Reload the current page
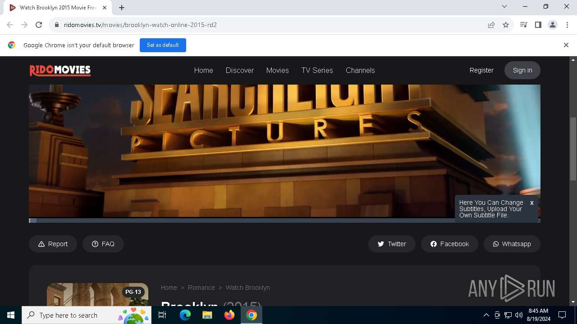The height and width of the screenshot is (324, 577). pos(39,25)
